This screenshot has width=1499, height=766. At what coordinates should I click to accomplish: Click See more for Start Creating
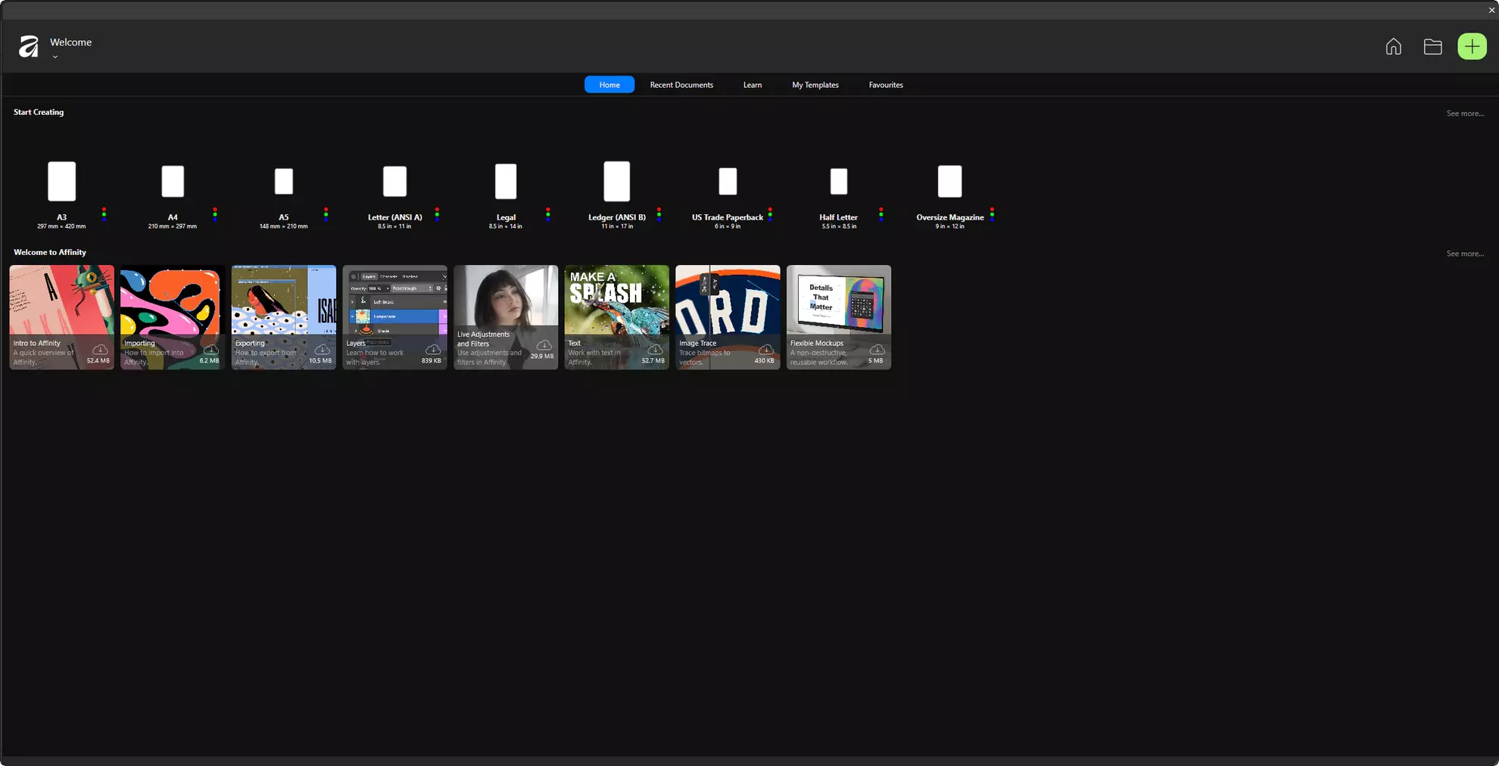click(1465, 114)
